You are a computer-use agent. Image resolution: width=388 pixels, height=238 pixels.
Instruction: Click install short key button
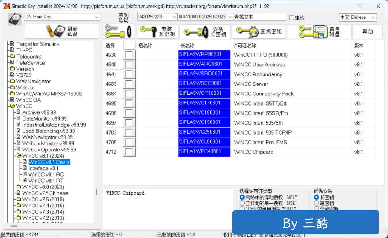click(x=157, y=31)
